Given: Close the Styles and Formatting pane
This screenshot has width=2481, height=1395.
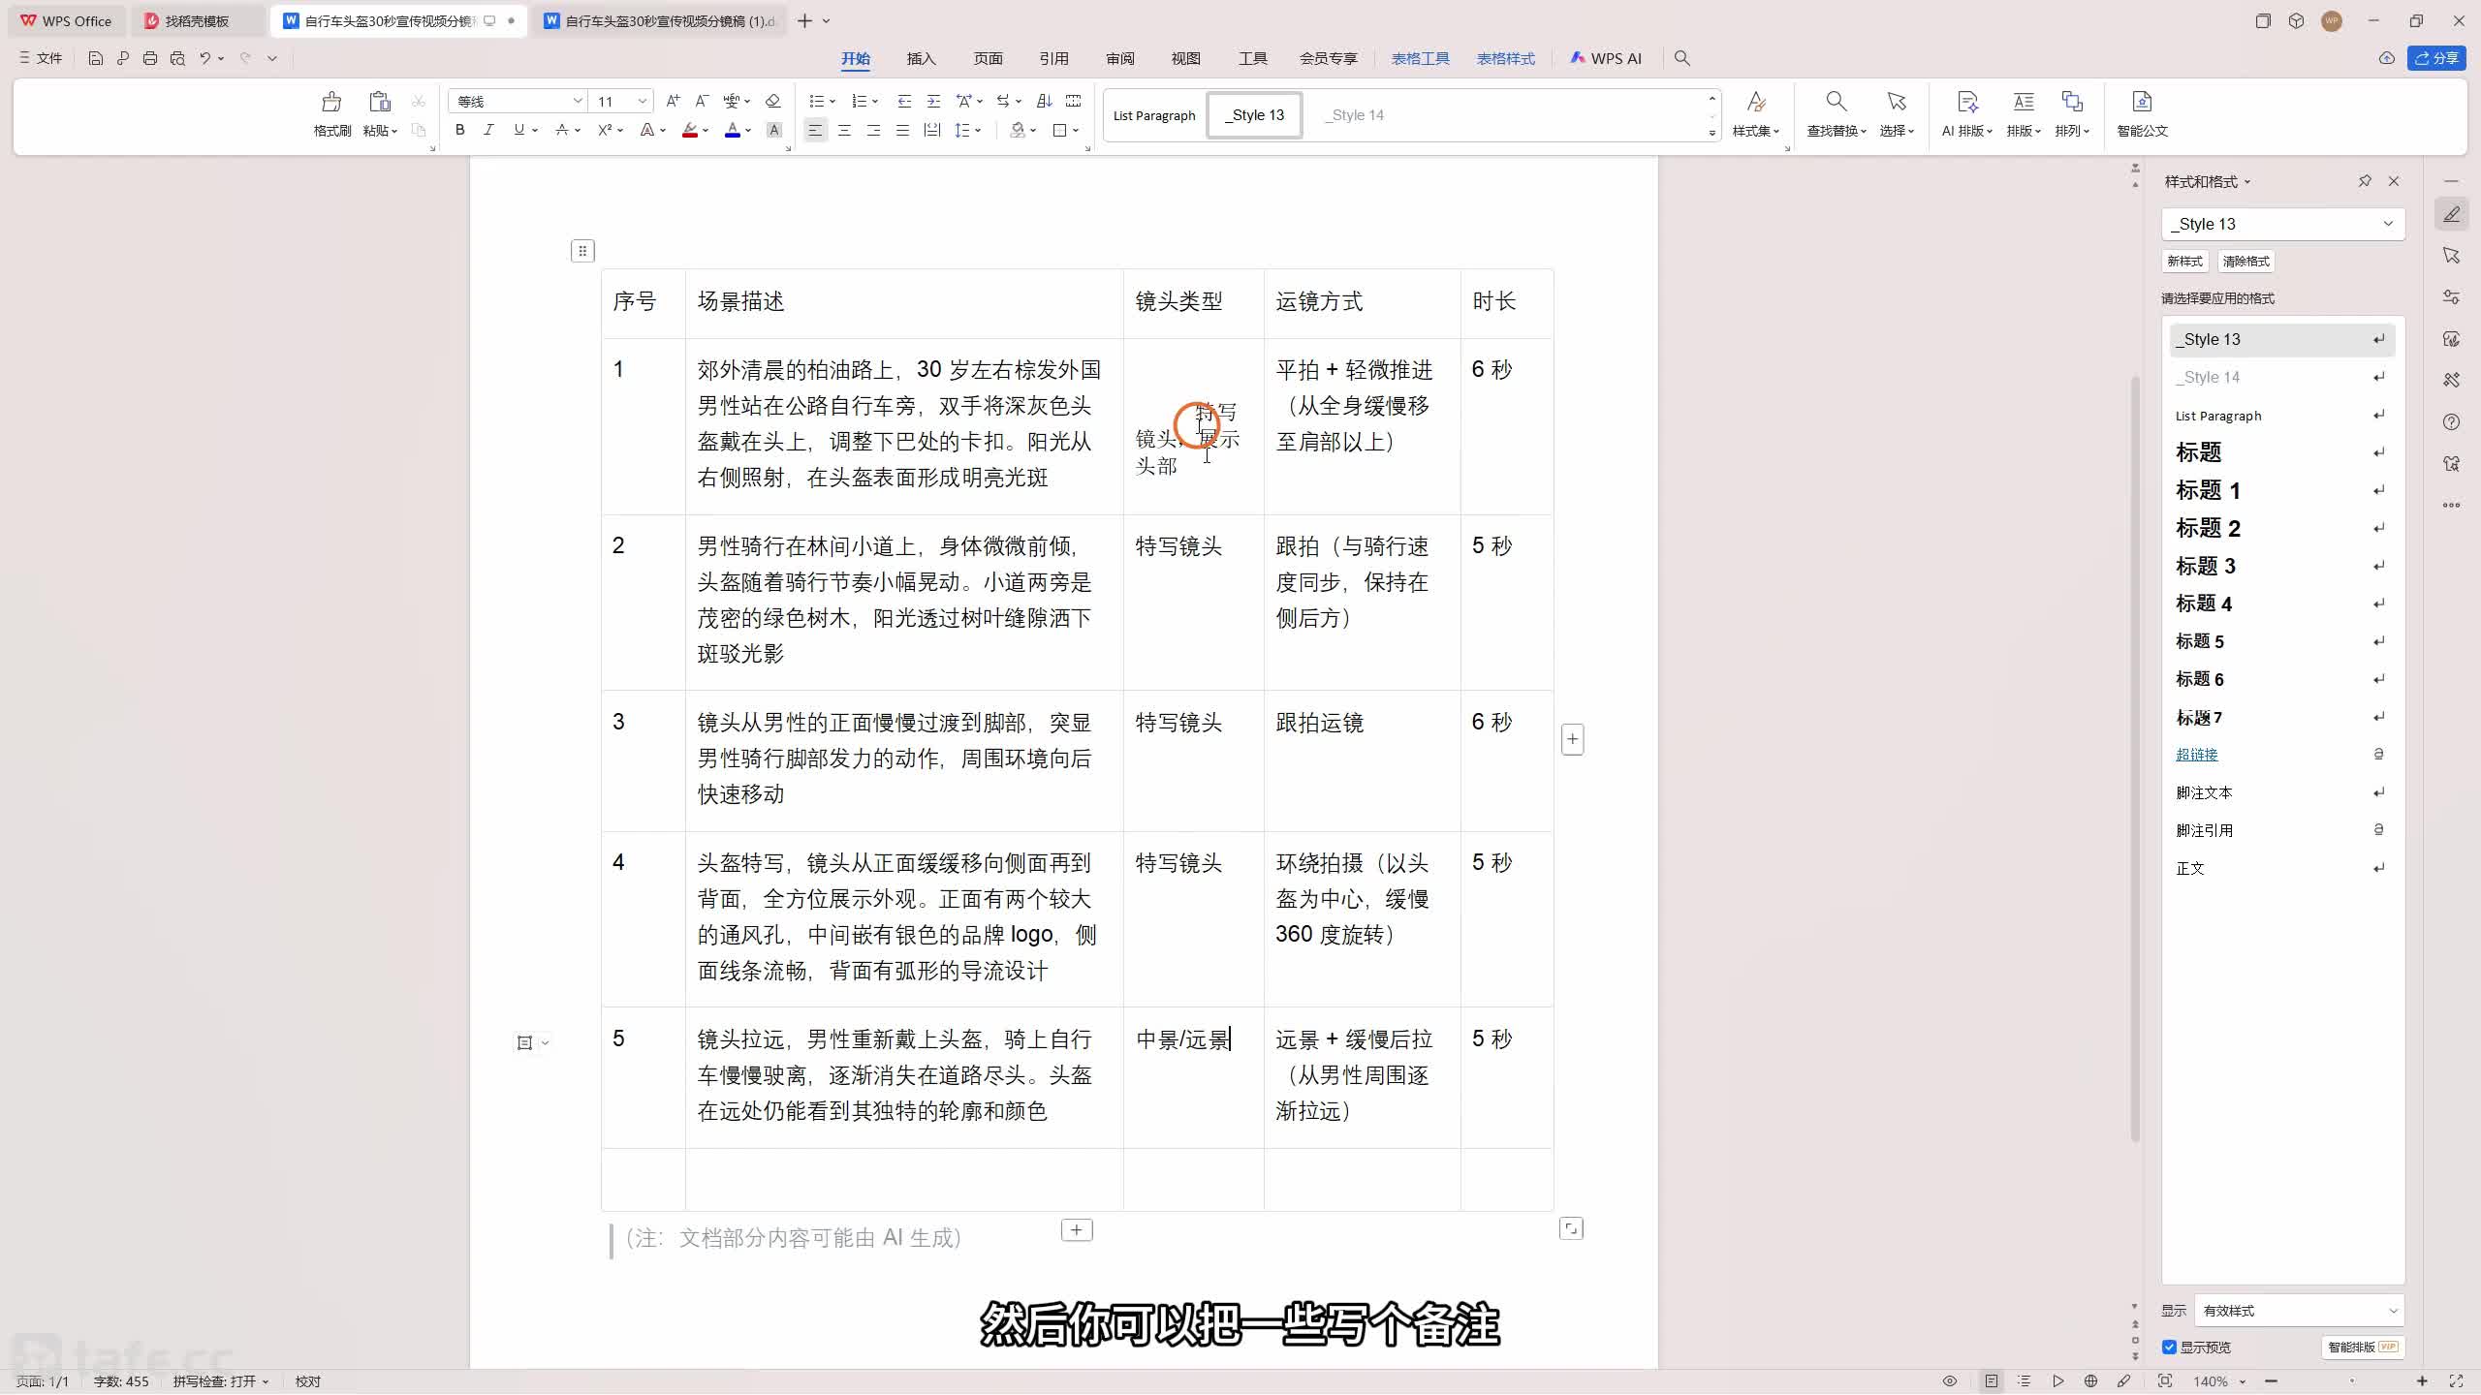Looking at the screenshot, I should point(2394,181).
